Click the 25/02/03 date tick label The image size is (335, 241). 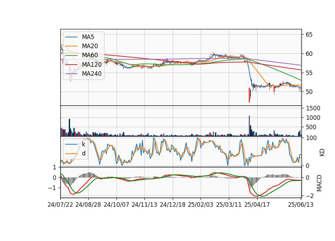201,205
